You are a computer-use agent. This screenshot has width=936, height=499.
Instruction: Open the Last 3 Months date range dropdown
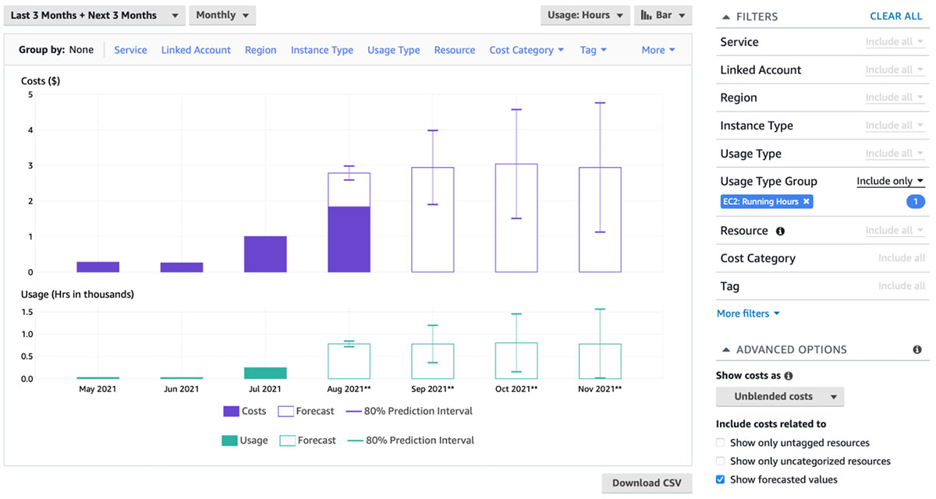pyautogui.click(x=94, y=14)
